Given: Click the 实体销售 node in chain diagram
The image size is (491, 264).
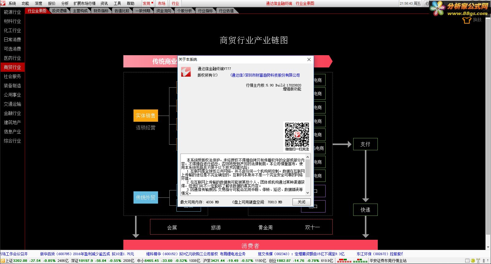Looking at the screenshot, I should [145, 116].
